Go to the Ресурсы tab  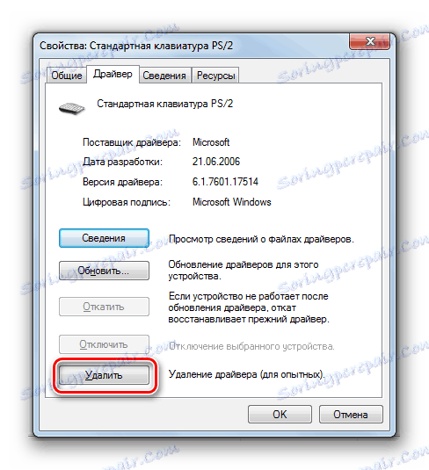(x=215, y=76)
